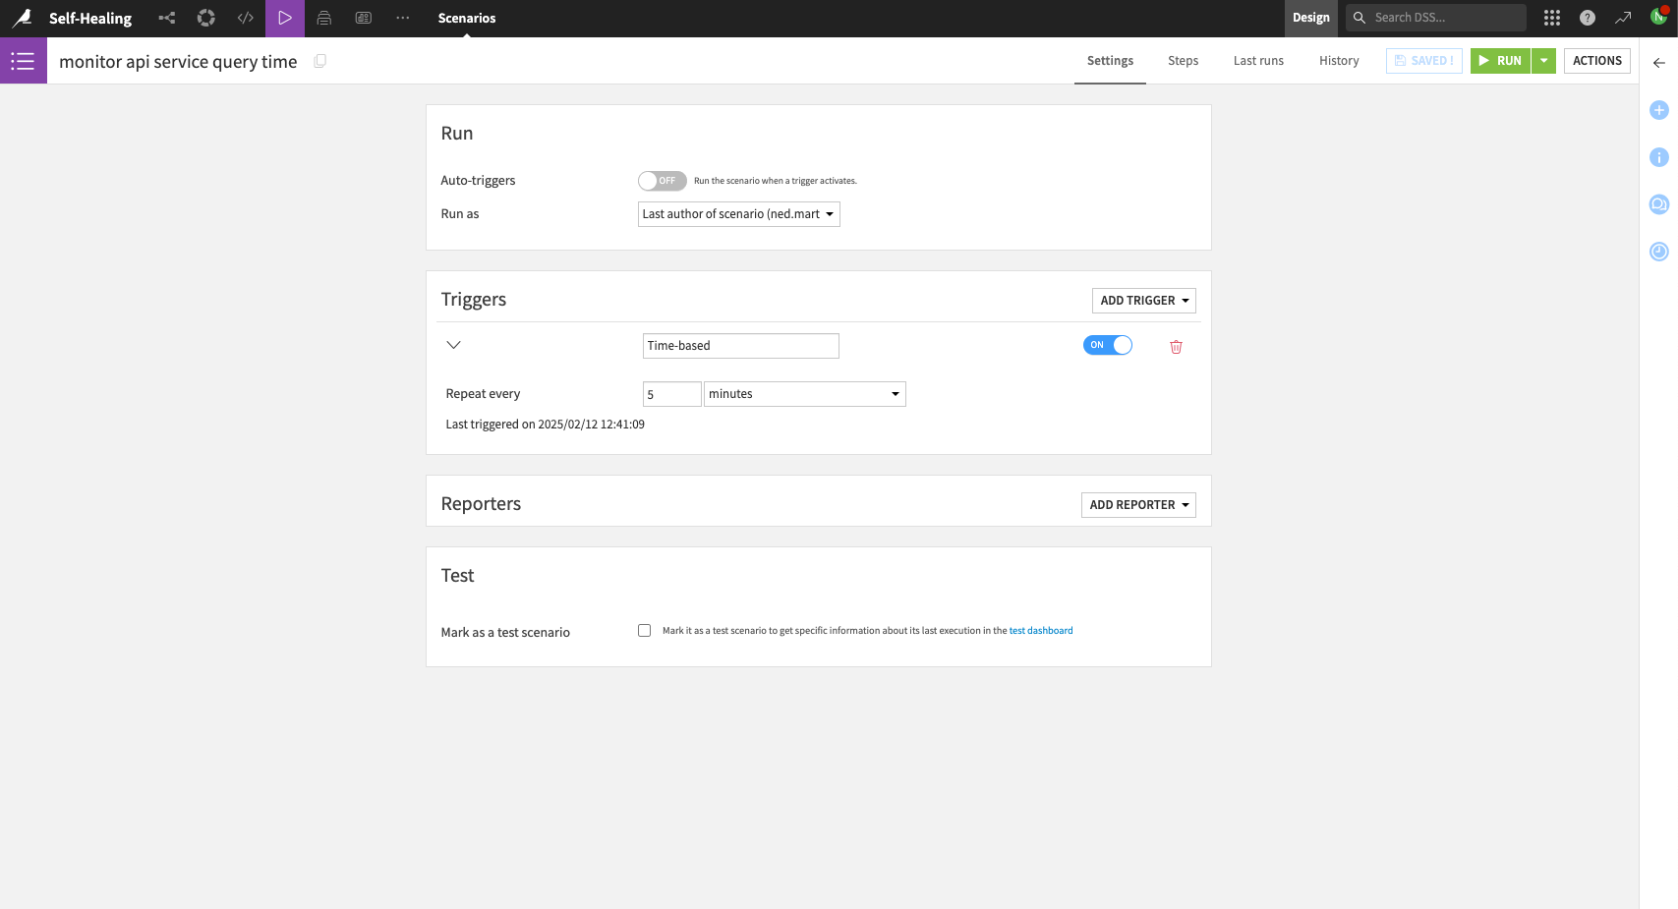Click the Repeat every number field
The height and width of the screenshot is (909, 1678).
671,394
